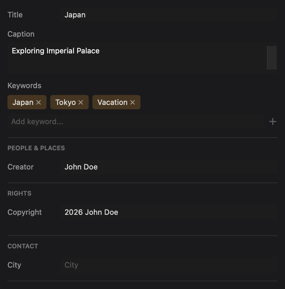285x289 pixels.
Task: Click the City label in Contact
Action: click(14, 265)
